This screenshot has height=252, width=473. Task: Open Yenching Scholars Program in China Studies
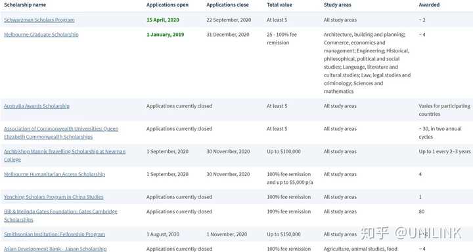(x=54, y=197)
